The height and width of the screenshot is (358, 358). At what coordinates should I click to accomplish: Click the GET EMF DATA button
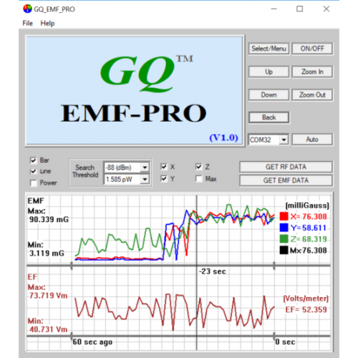tap(286, 180)
